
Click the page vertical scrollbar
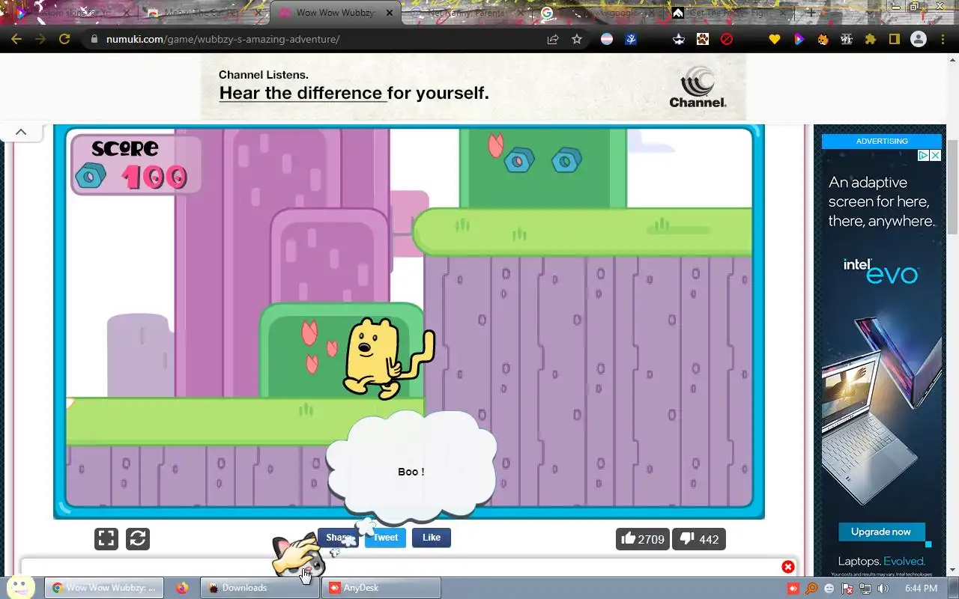click(x=952, y=187)
